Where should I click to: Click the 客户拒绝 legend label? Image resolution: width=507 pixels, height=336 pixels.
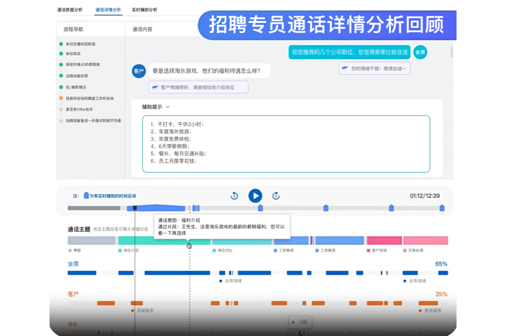click(x=379, y=251)
